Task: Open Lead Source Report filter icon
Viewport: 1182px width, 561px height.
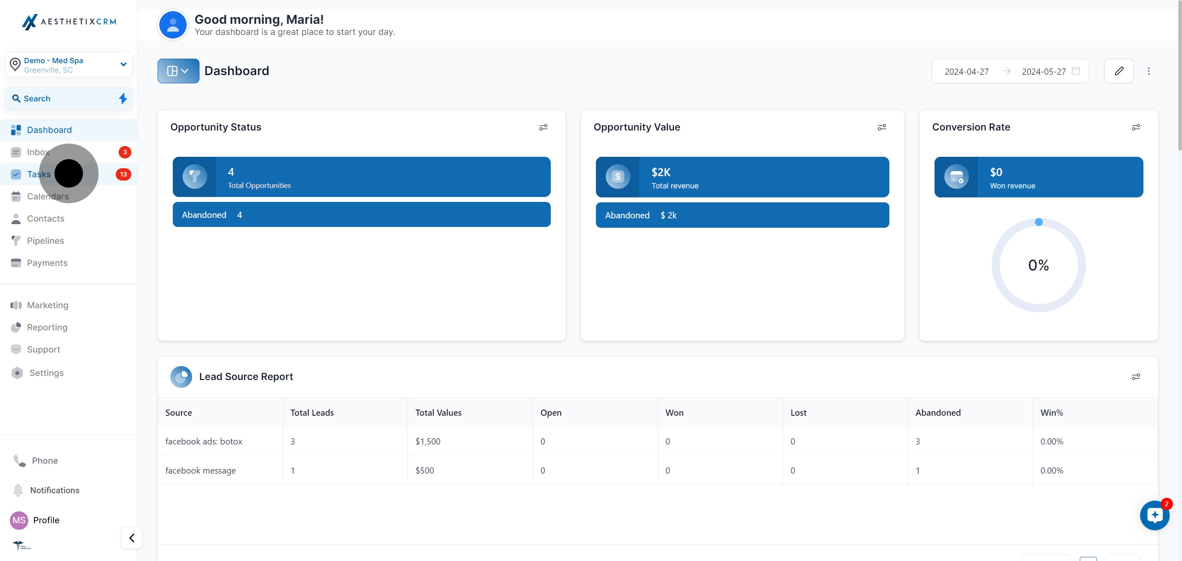Action: point(1136,377)
